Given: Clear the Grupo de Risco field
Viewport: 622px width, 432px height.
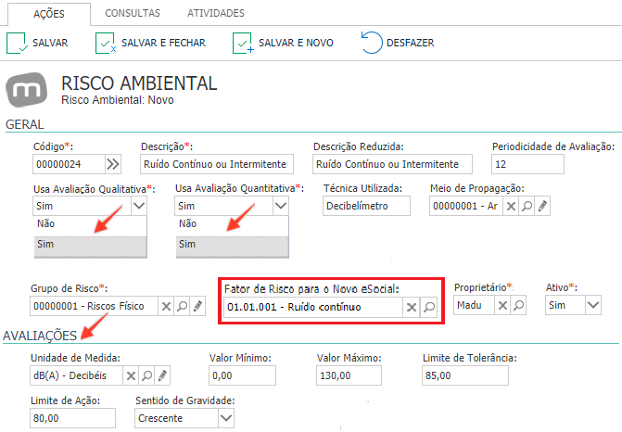Looking at the screenshot, I should pos(166,306).
